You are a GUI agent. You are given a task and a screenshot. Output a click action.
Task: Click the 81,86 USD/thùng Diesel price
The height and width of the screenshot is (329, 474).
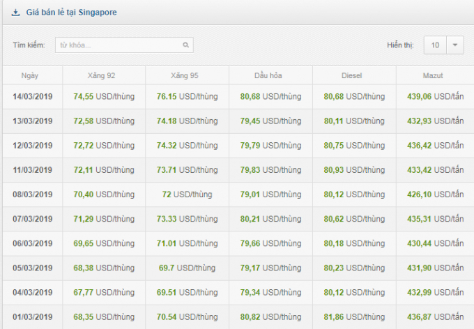coord(354,316)
